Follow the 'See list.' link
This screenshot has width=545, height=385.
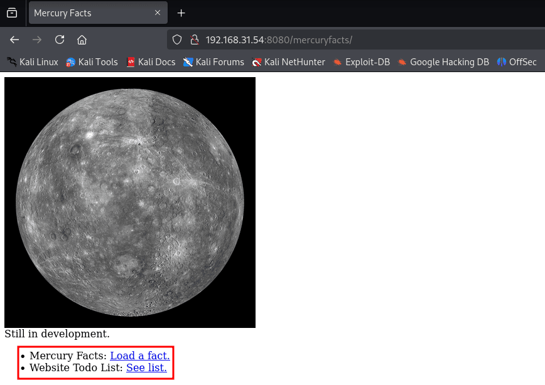click(147, 367)
